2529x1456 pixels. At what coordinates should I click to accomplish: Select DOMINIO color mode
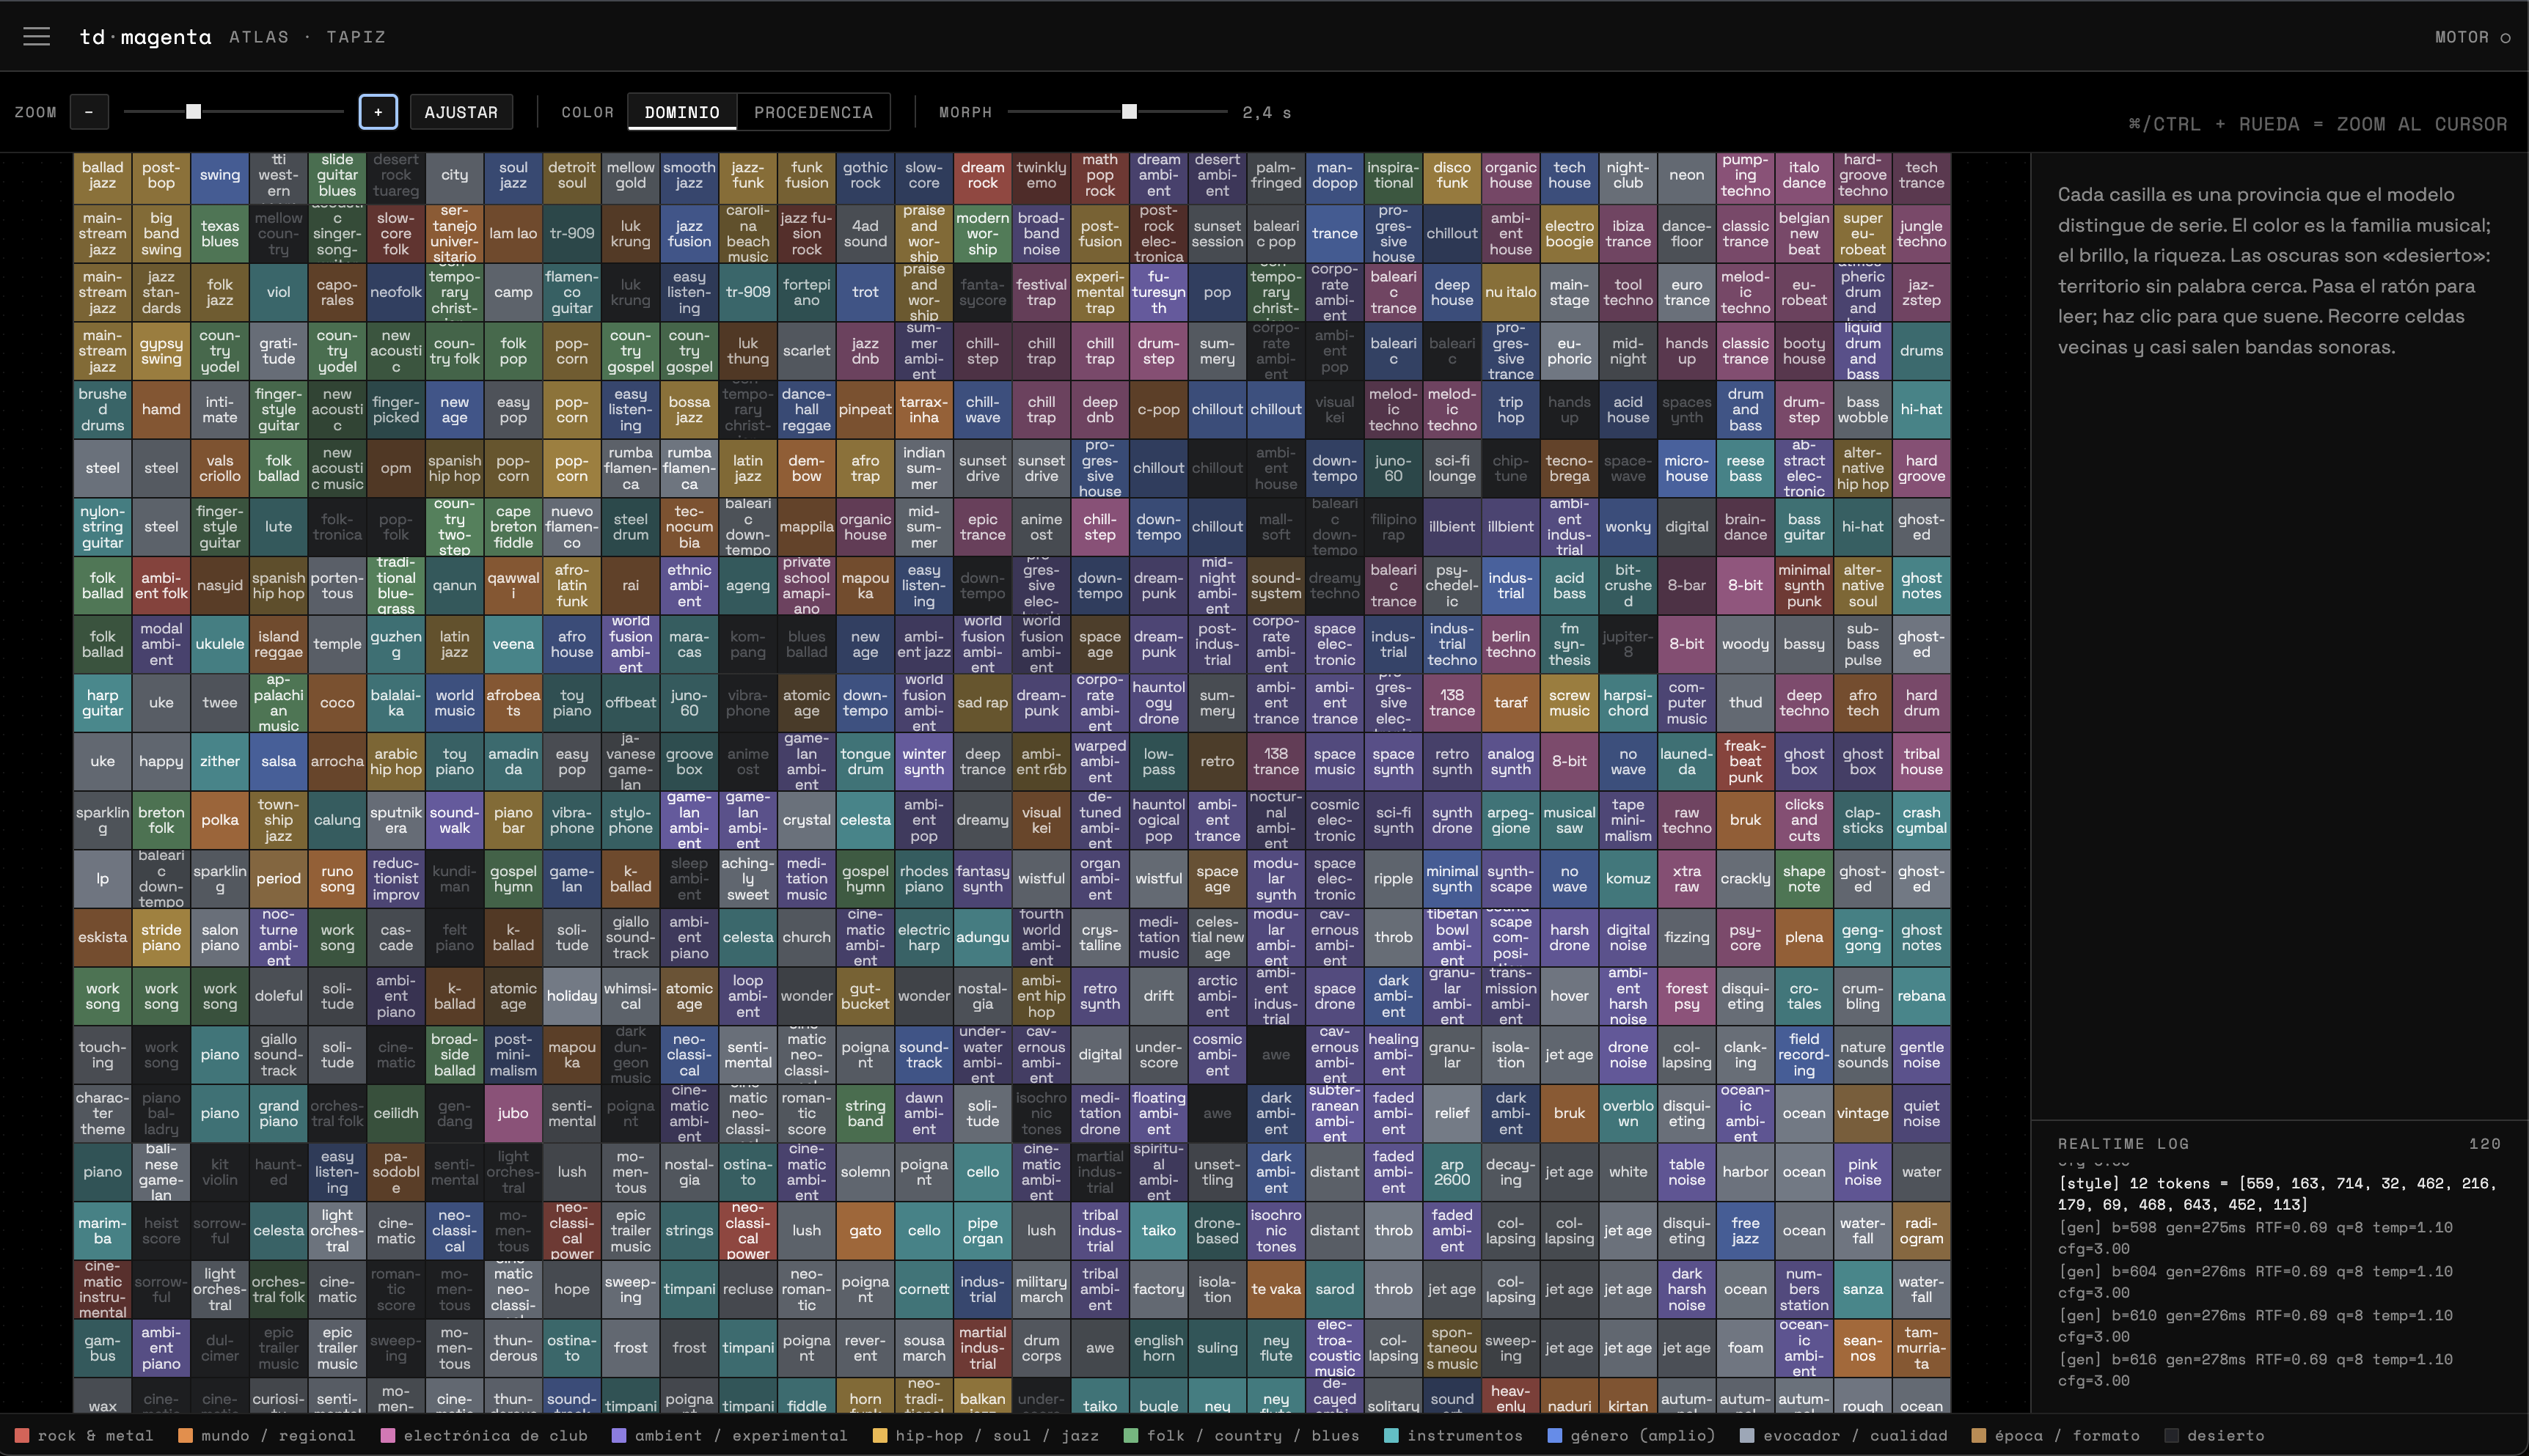pyautogui.click(x=682, y=112)
